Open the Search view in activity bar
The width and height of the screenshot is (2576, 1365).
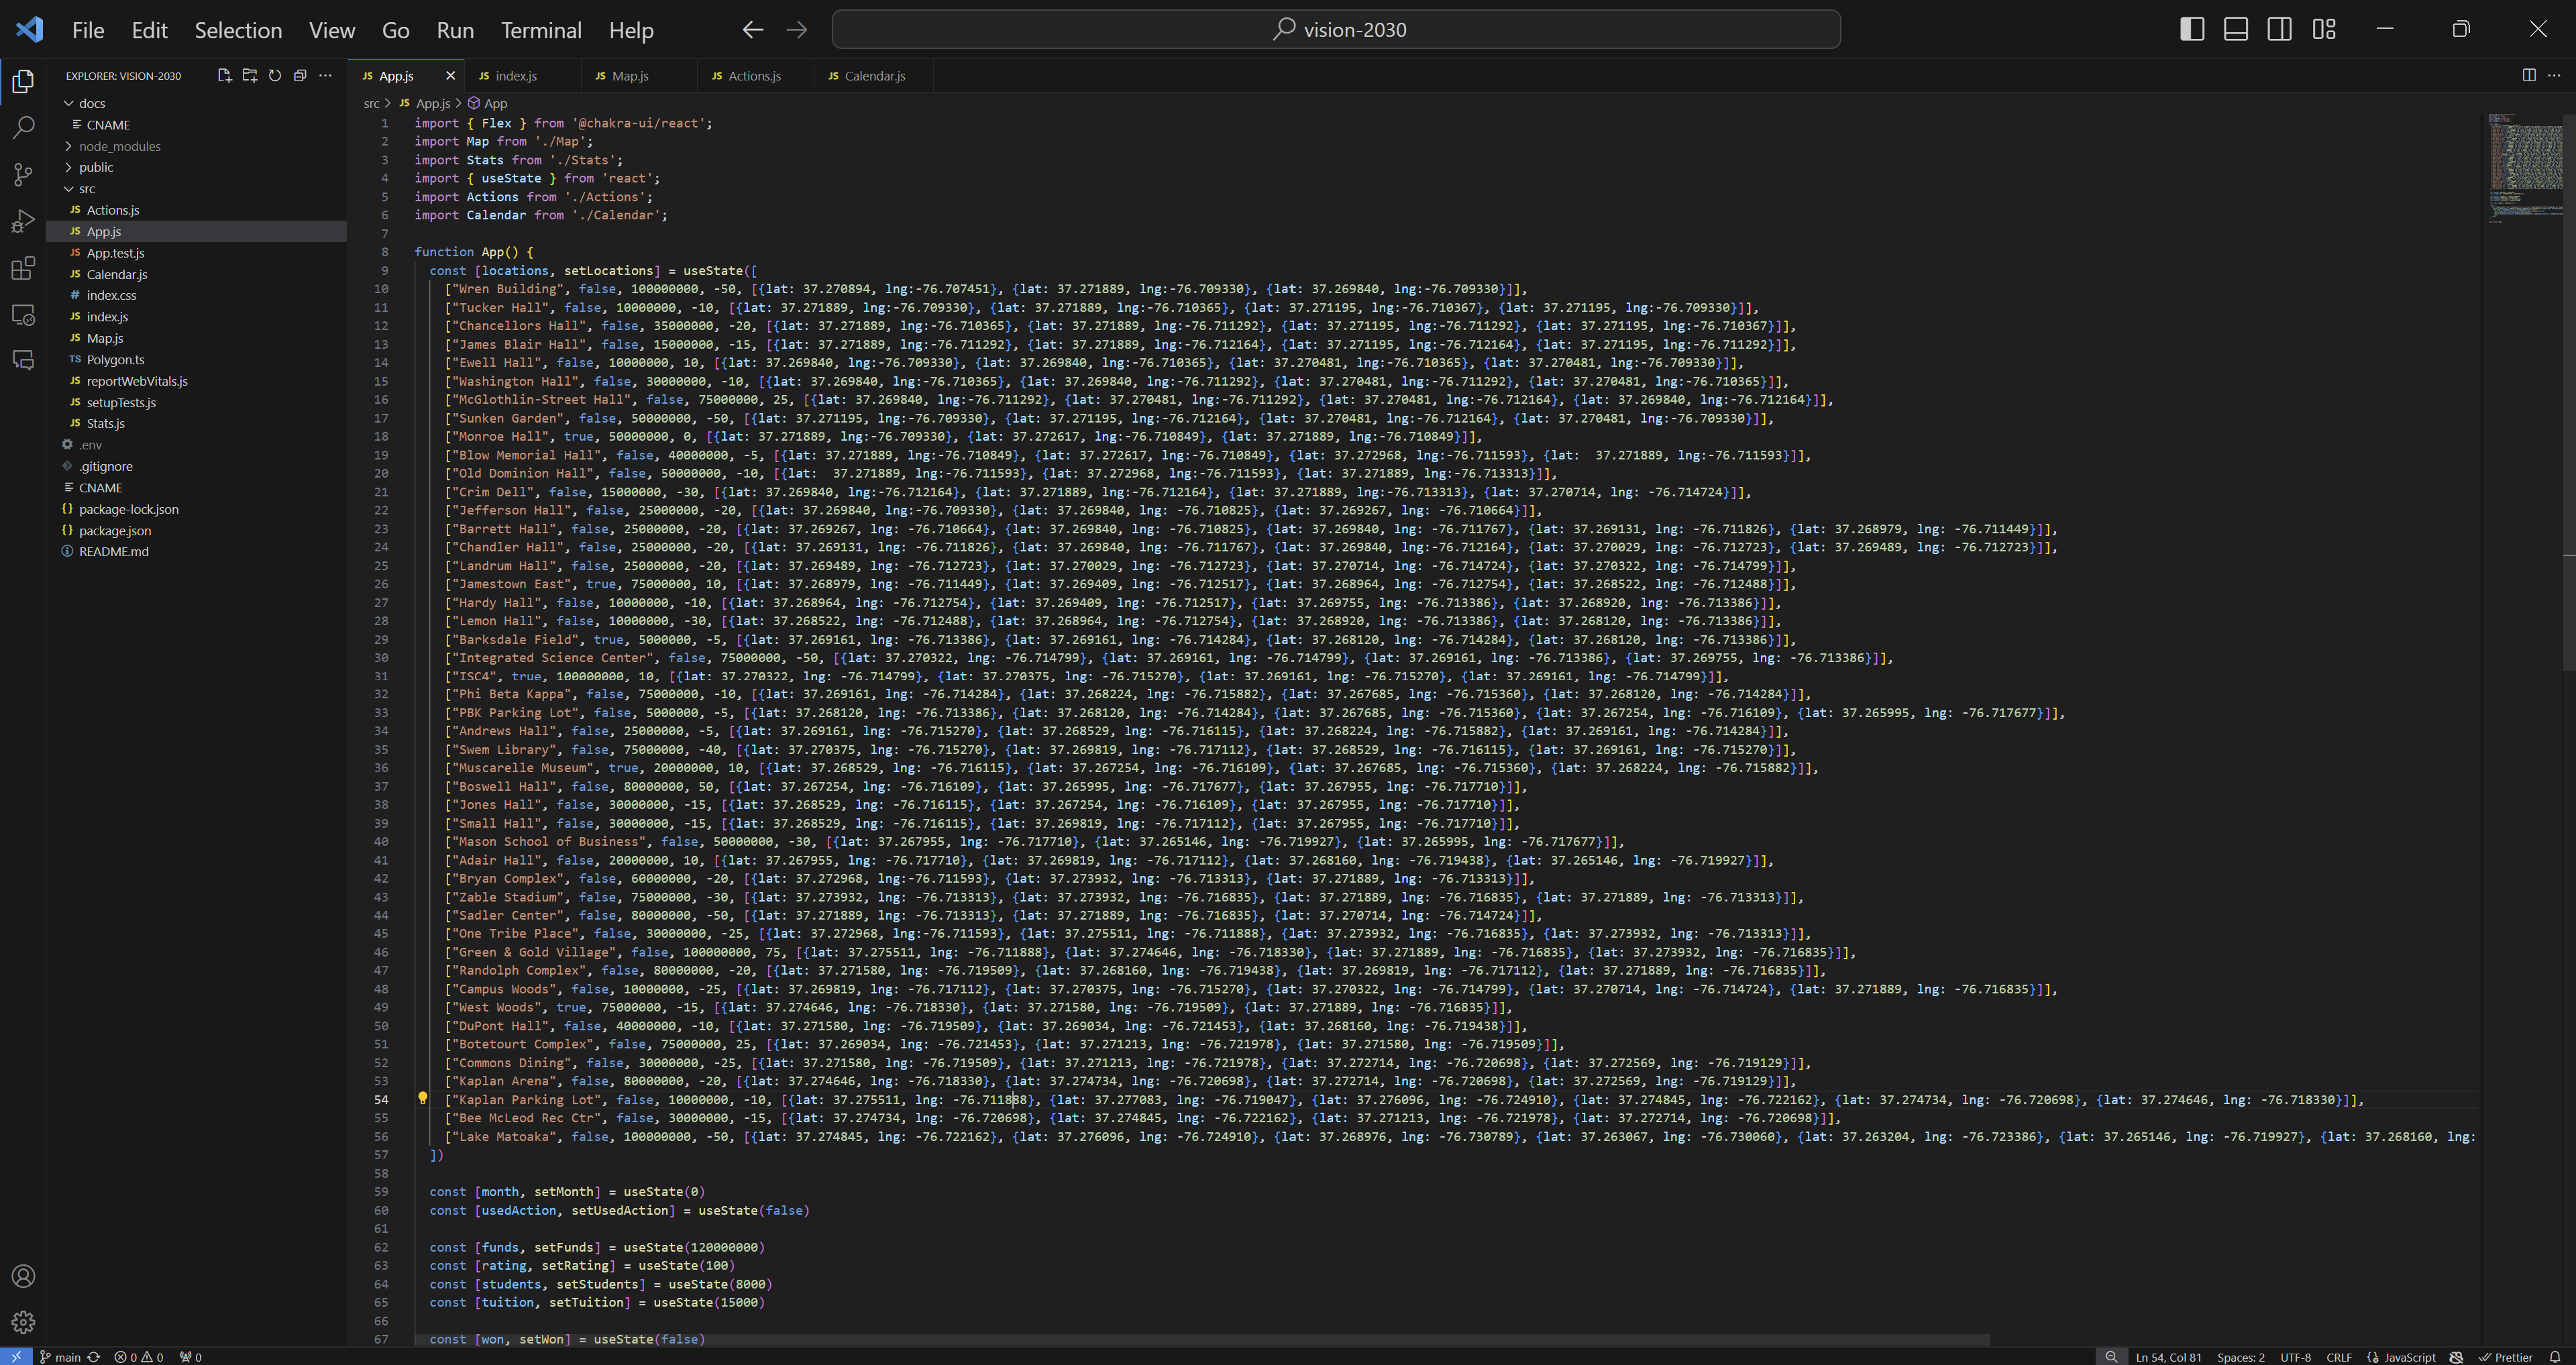[23, 127]
